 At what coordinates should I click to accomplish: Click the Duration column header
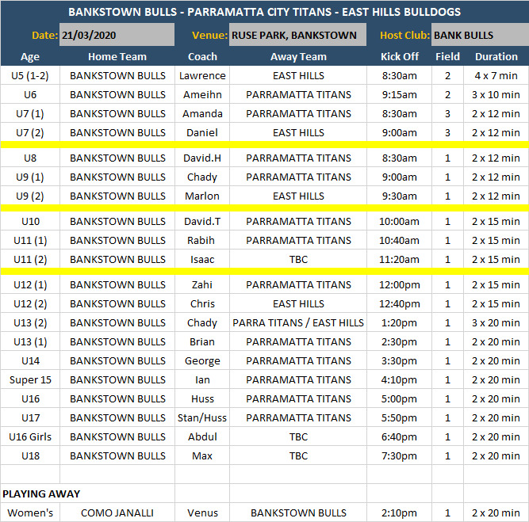[x=496, y=56]
